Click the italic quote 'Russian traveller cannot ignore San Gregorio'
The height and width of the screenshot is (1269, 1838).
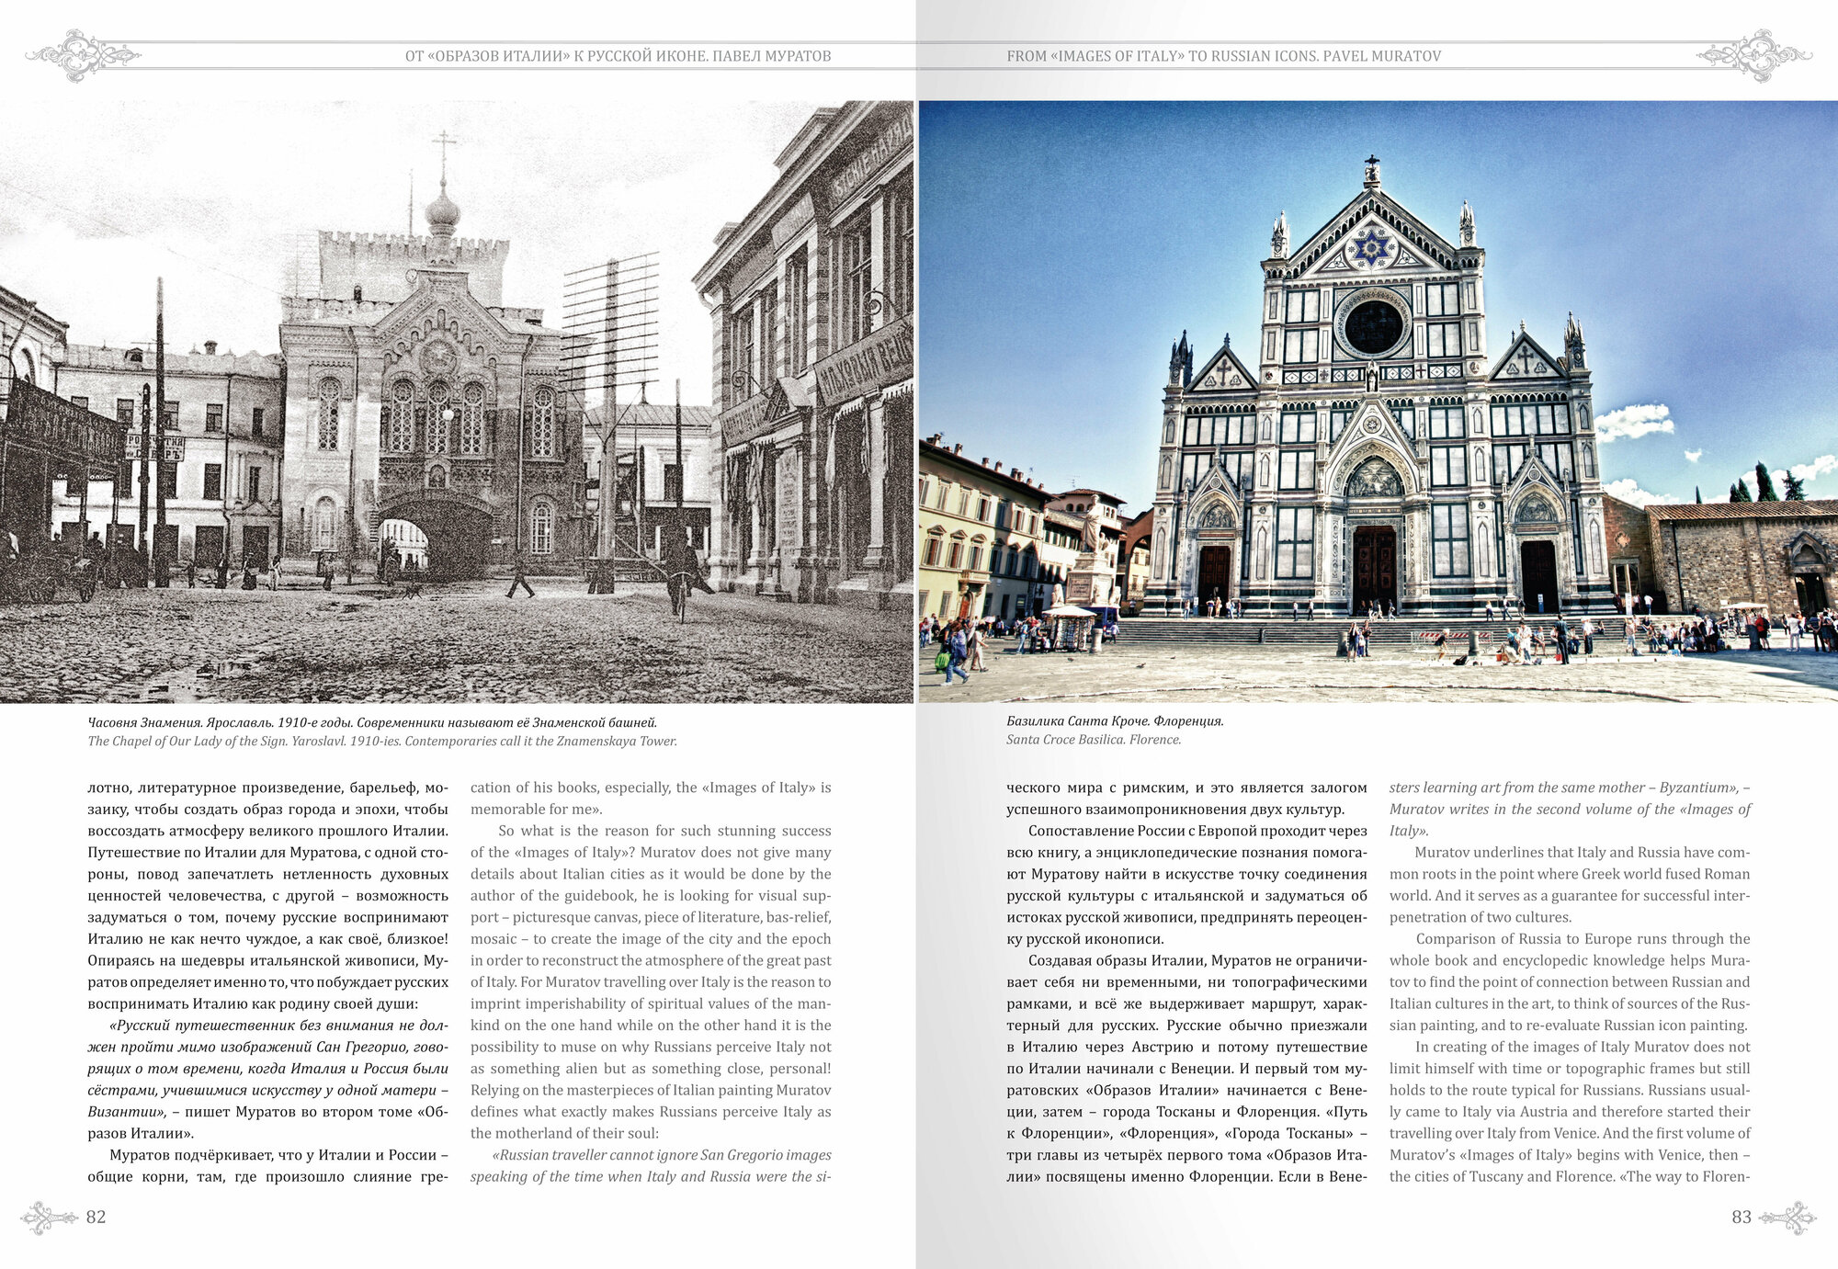coord(651,1165)
